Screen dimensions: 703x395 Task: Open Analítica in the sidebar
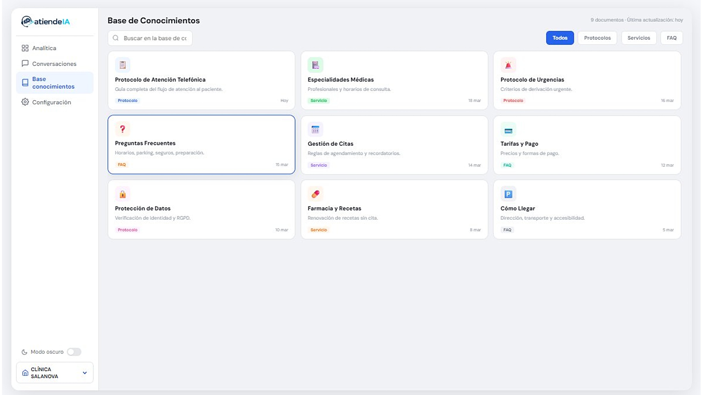coord(44,48)
